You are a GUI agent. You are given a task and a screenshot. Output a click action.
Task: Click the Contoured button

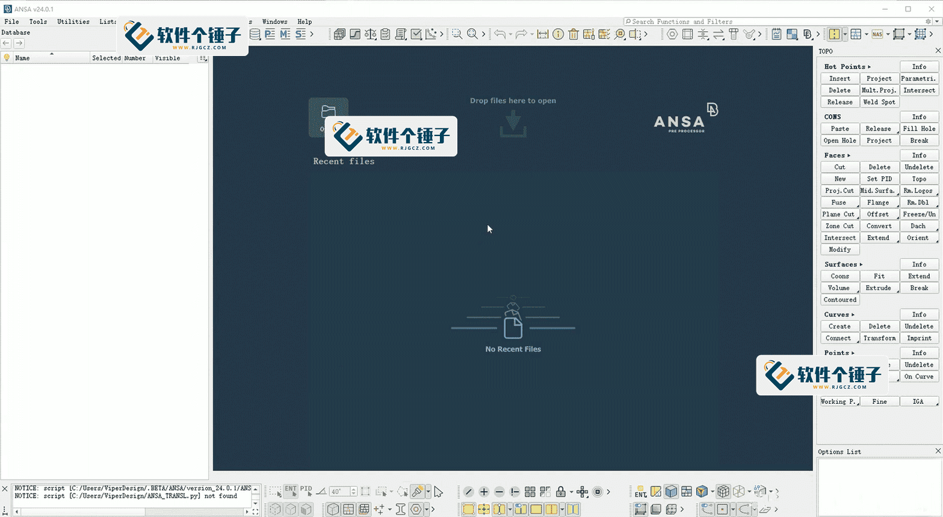pos(839,300)
